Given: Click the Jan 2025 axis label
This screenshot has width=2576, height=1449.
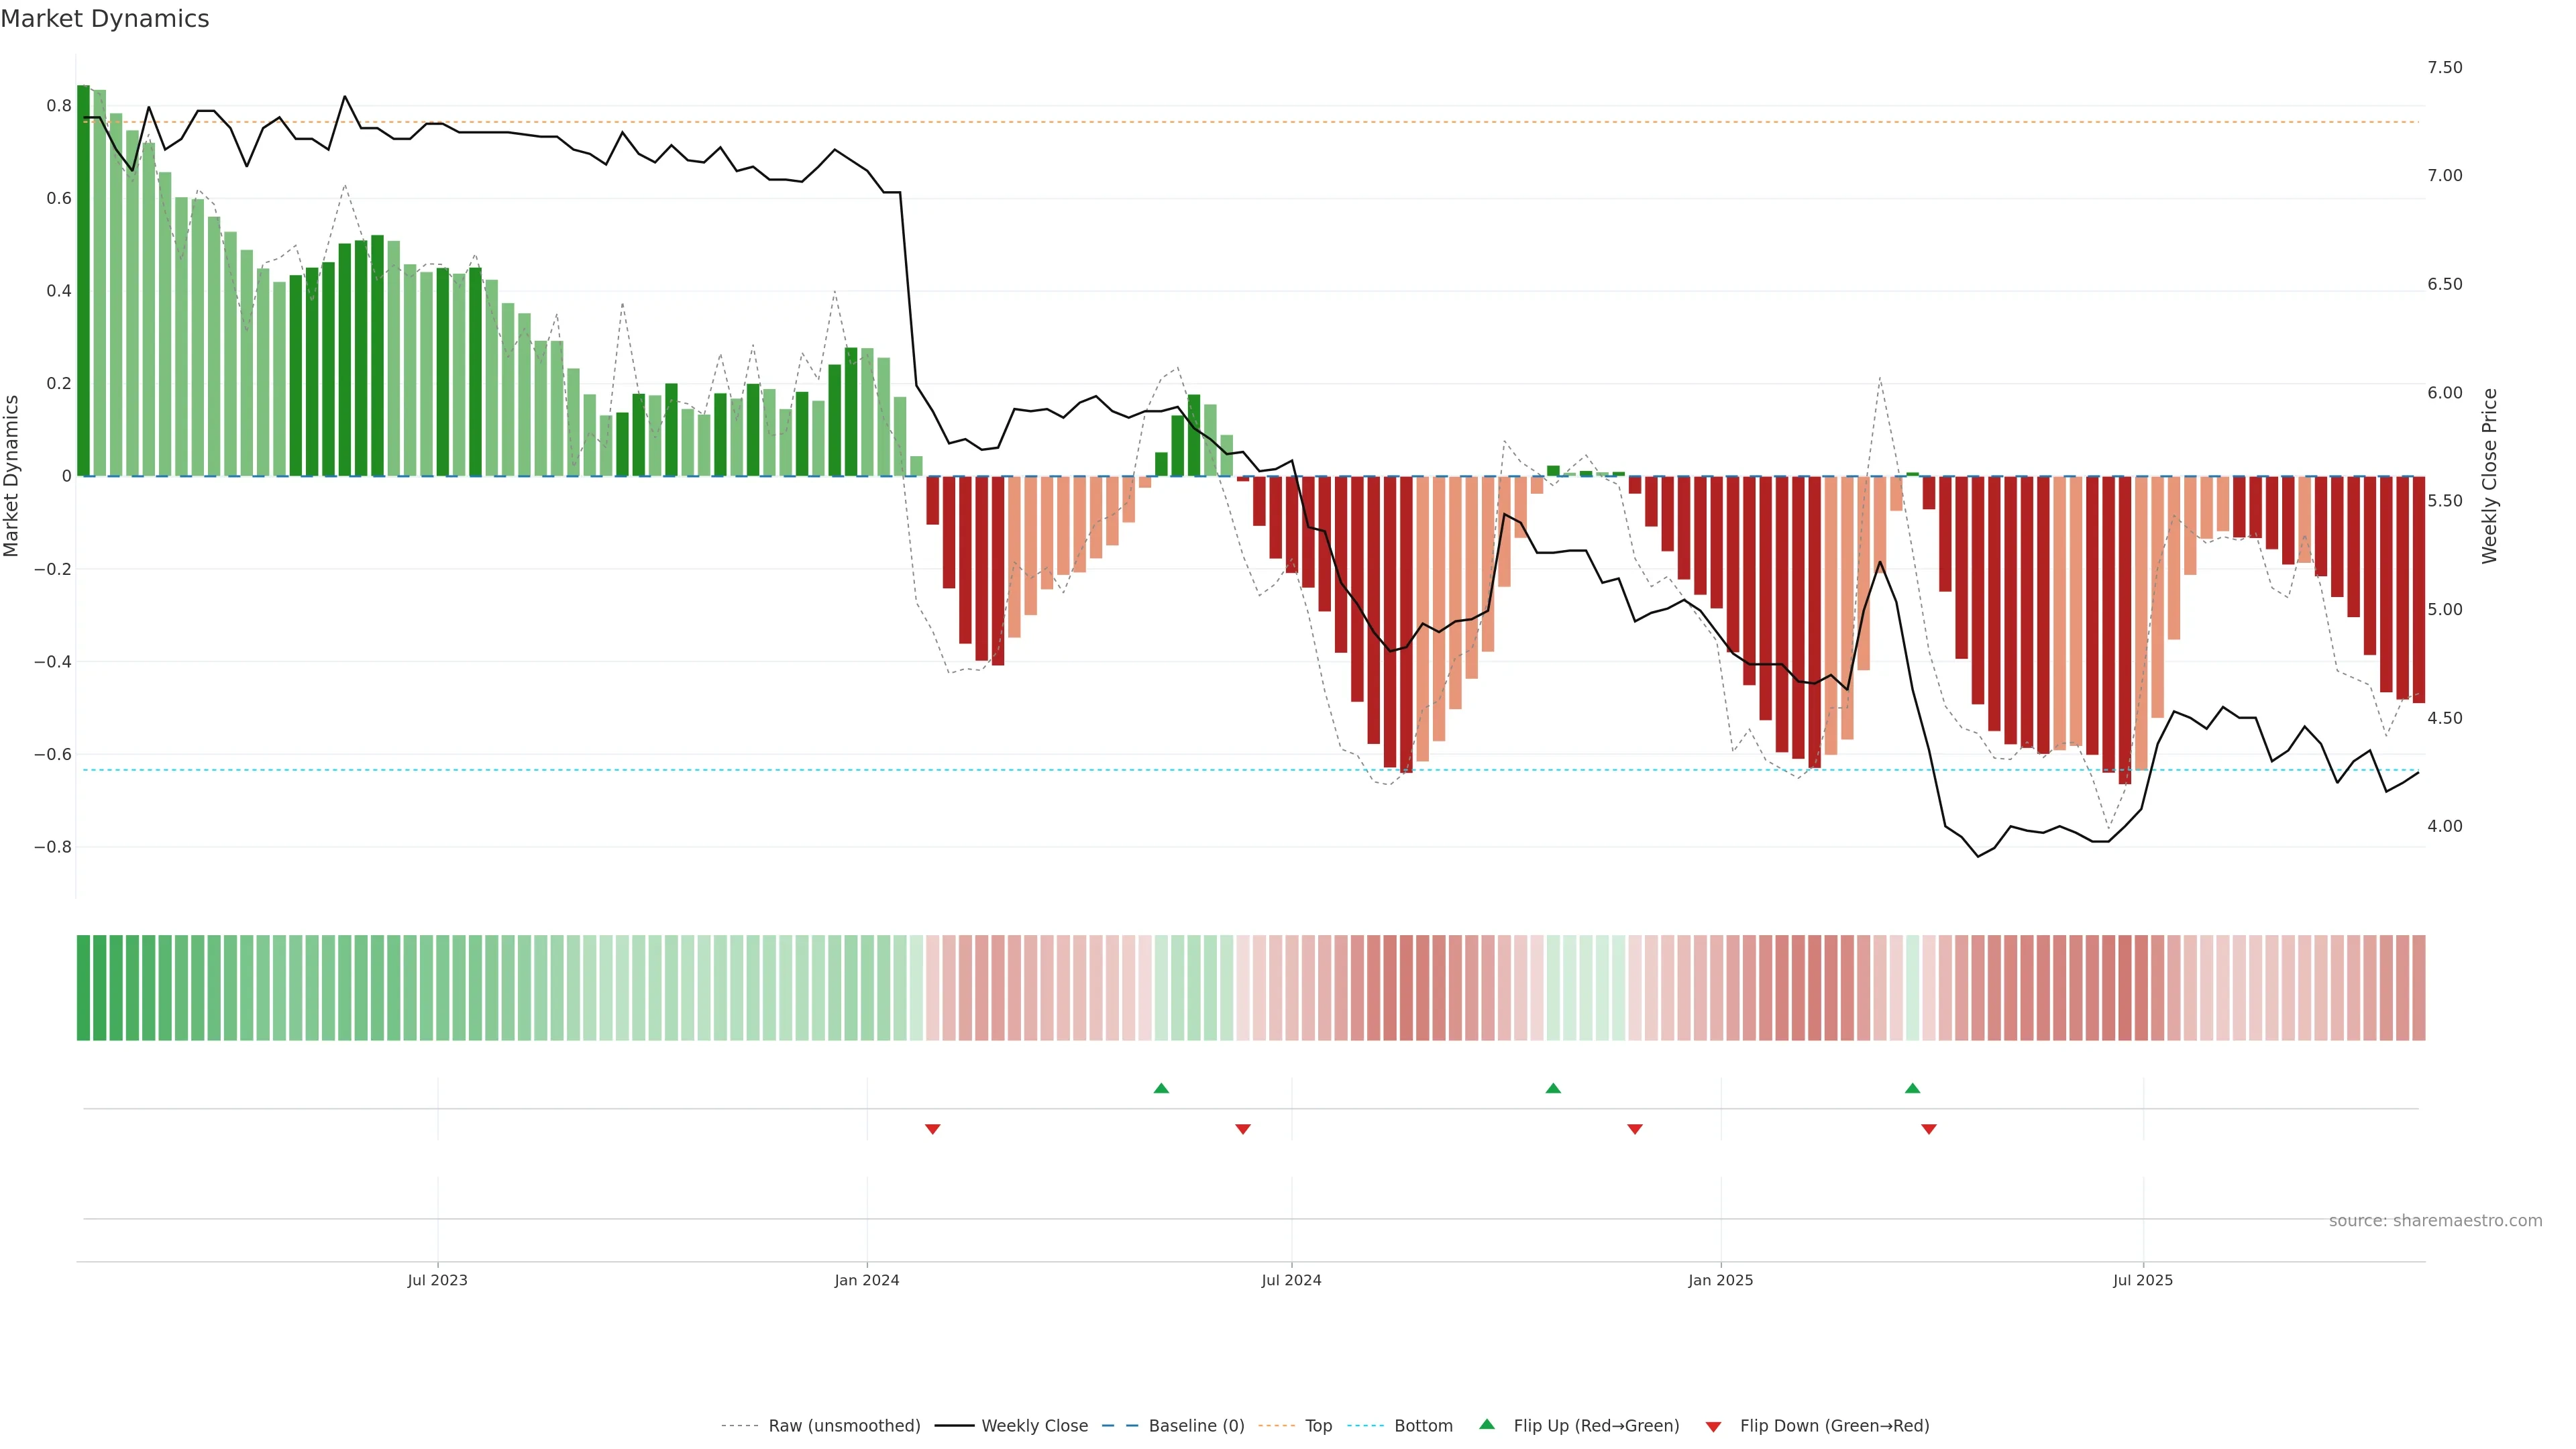Looking at the screenshot, I should pyautogui.click(x=1720, y=1280).
